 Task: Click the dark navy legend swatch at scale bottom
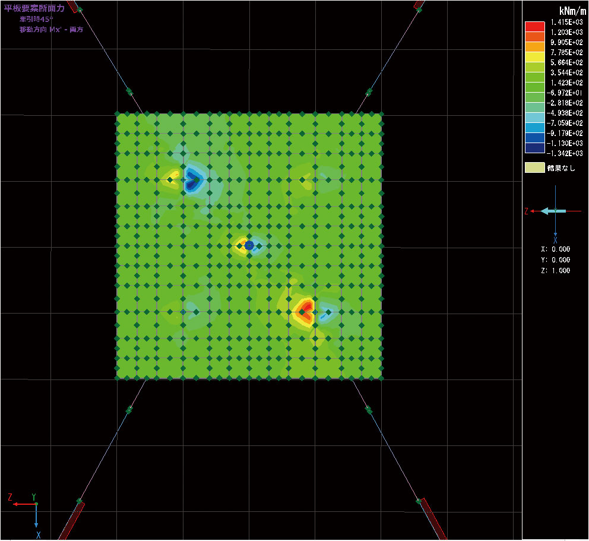point(534,148)
